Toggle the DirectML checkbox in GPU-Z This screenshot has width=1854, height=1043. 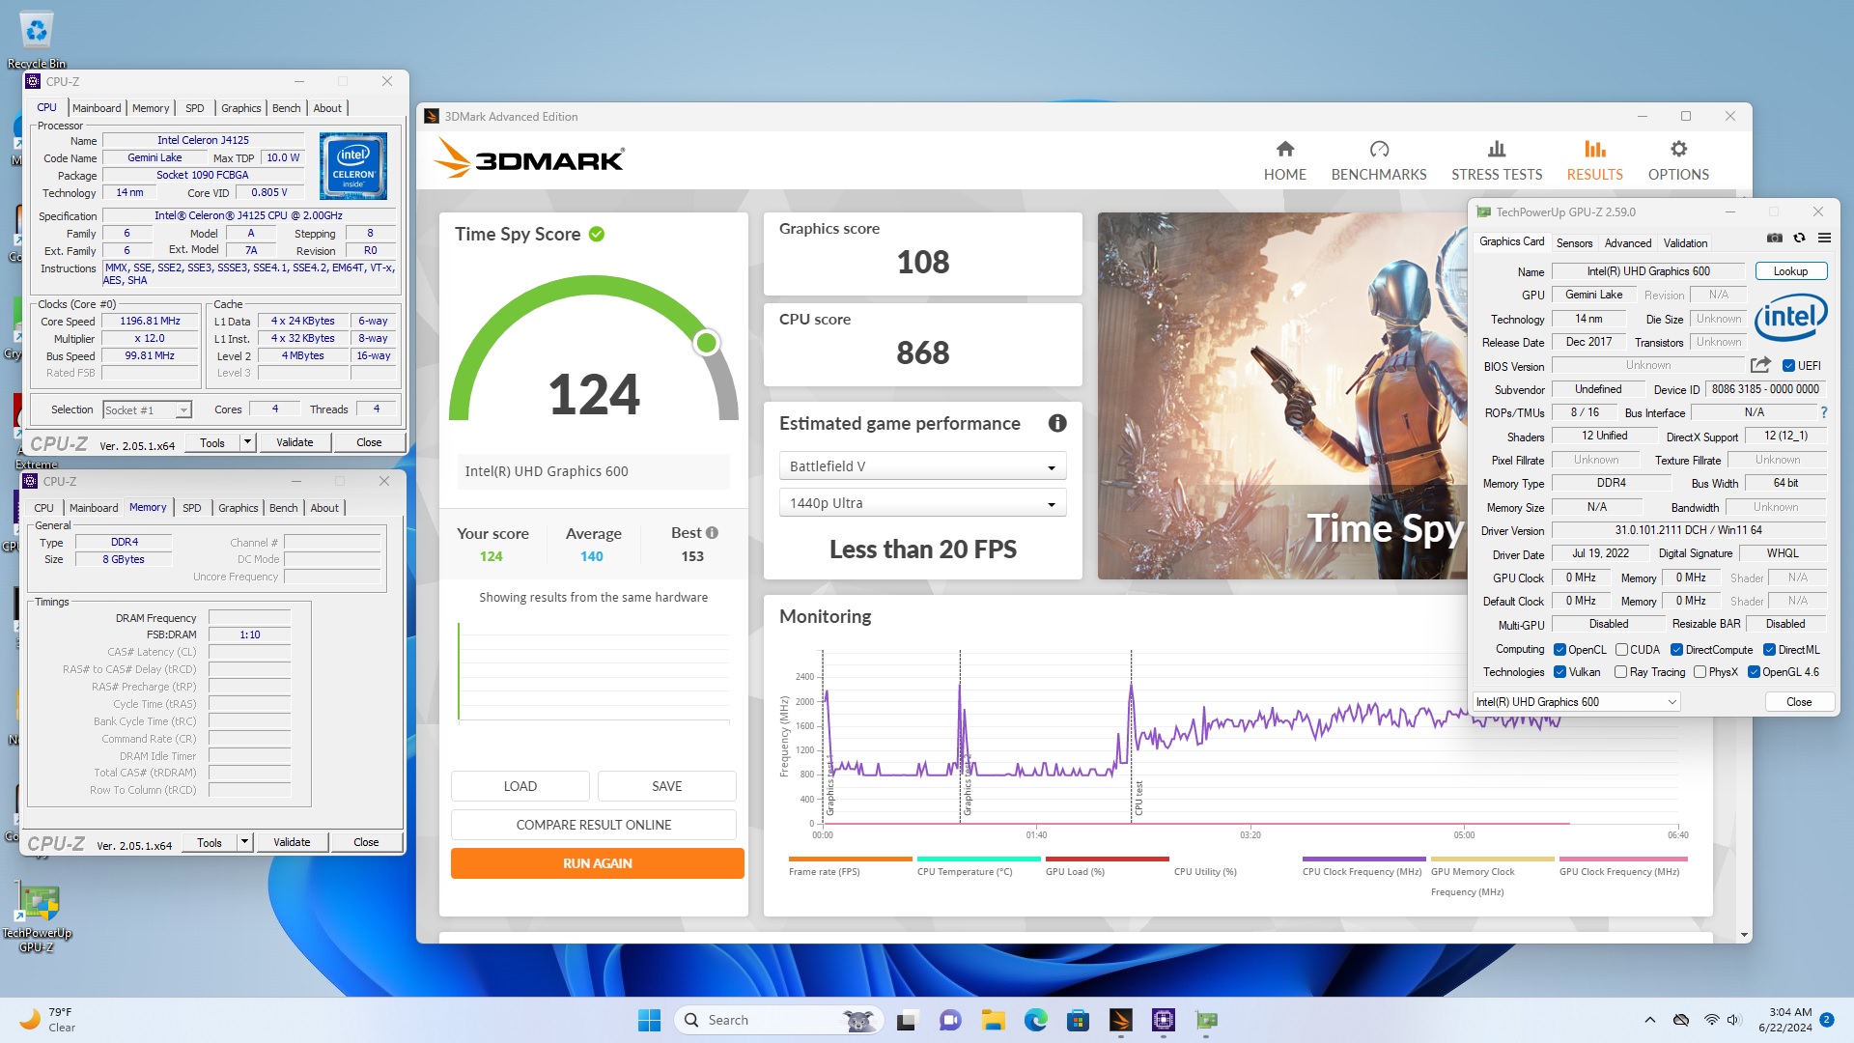1769,649
